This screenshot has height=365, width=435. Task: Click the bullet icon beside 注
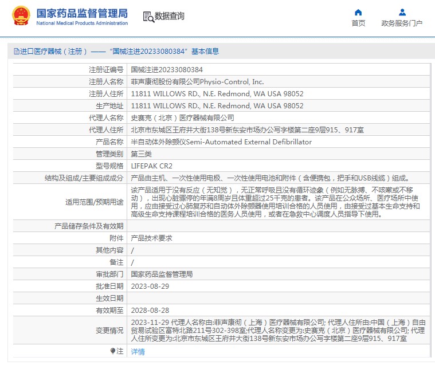click(x=112, y=351)
